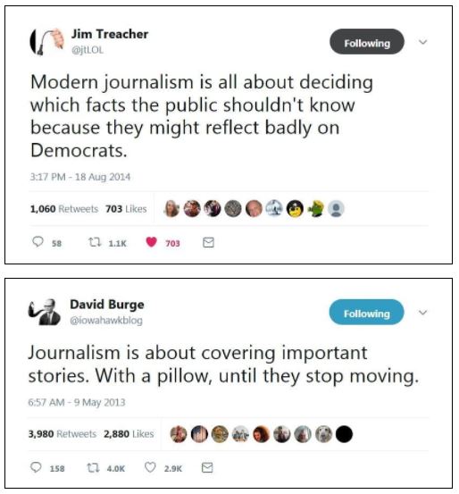
Task: View the 703 Likes list
Action: pos(126,209)
